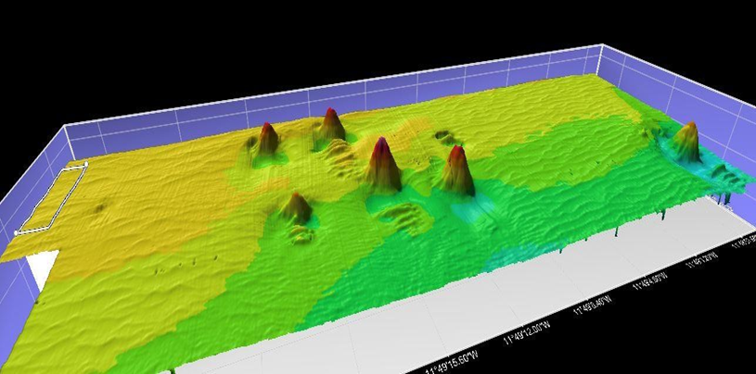Click the small brown mound in front

tap(297, 205)
